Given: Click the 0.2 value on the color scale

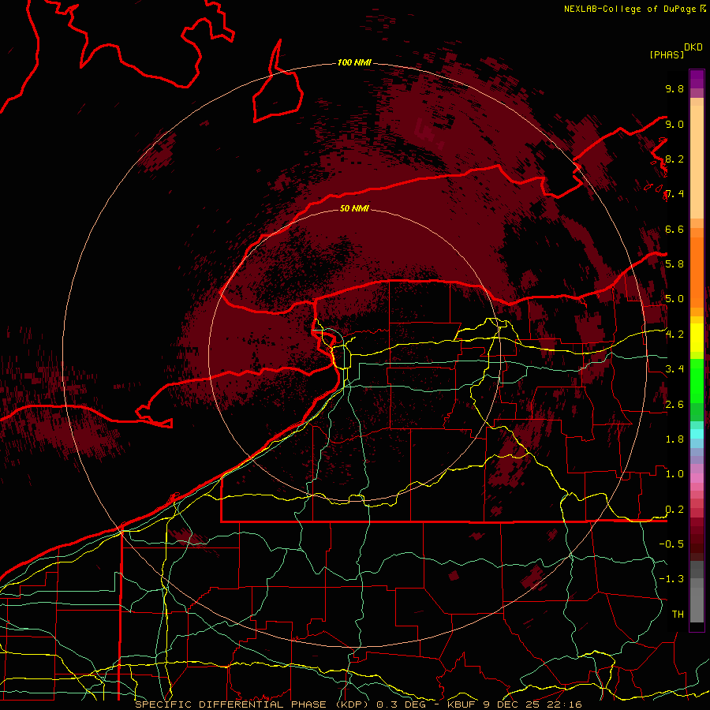Looking at the screenshot, I should pos(674,510).
